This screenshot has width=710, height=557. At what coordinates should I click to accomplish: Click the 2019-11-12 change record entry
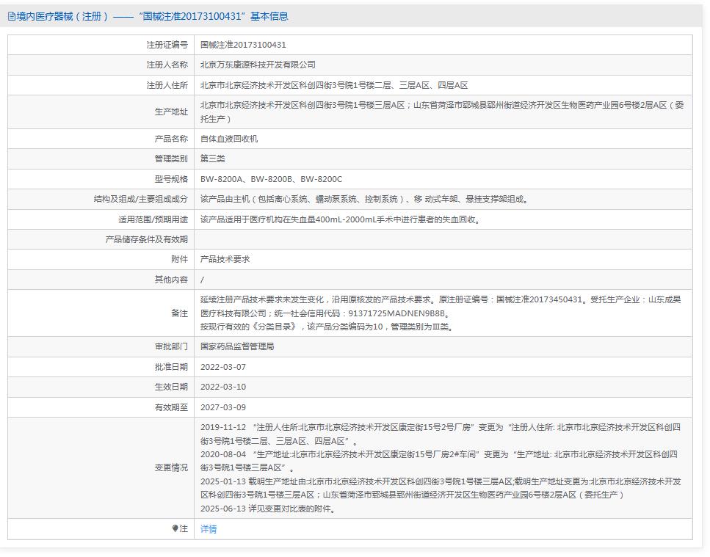[440, 434]
